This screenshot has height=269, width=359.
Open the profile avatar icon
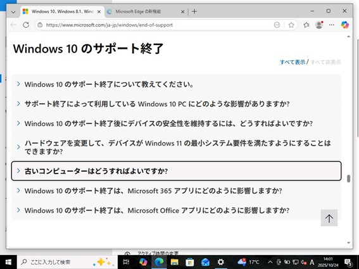click(319, 25)
